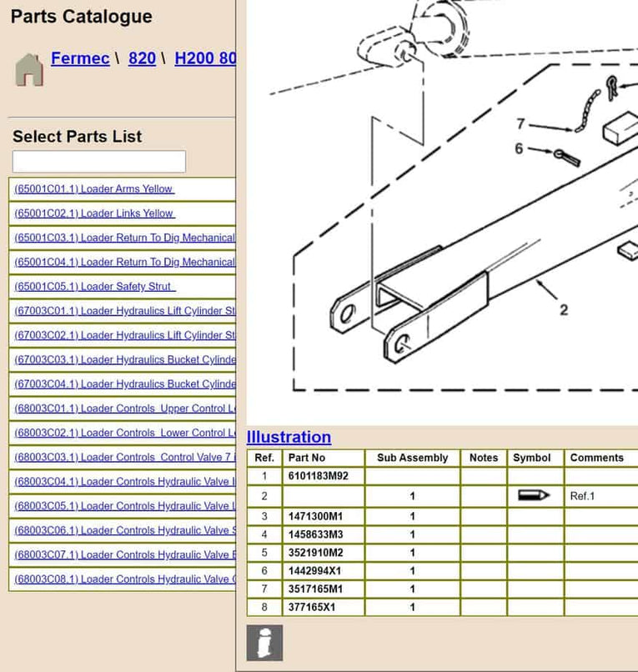This screenshot has height=672, width=638.
Task: Open the 67003C03.1 Loader Hydraulics Bucket Cylinder entry
Action: click(124, 360)
